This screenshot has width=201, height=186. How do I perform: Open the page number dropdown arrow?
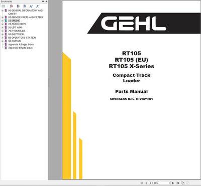click(x=169, y=183)
